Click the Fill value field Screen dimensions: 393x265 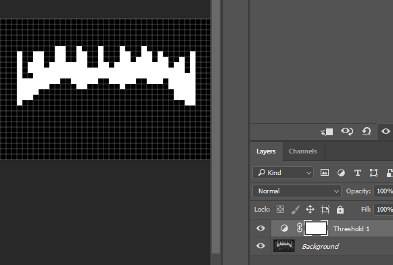pos(384,209)
